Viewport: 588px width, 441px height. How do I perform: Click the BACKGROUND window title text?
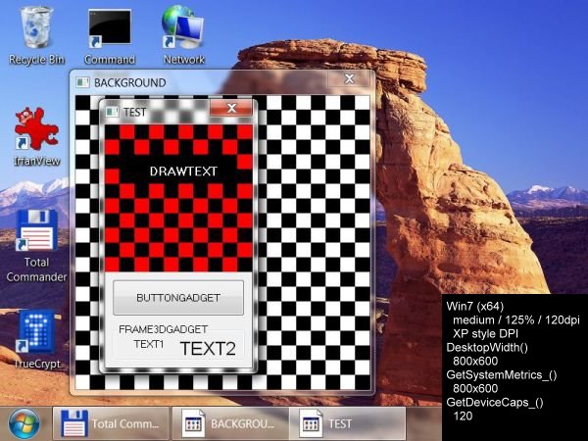point(129,82)
